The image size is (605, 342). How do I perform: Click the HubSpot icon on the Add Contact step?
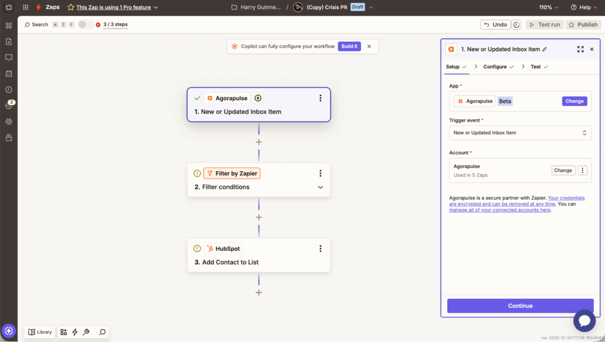click(x=210, y=248)
